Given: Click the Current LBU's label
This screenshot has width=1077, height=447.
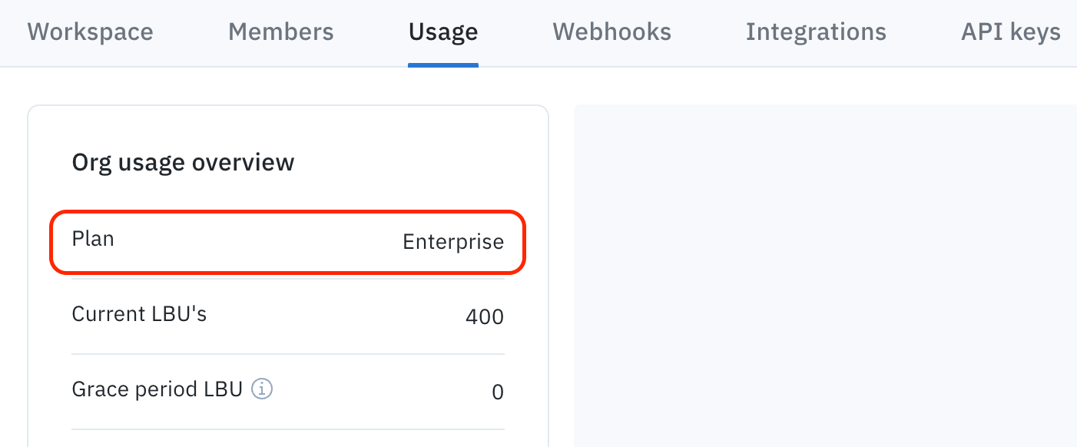Looking at the screenshot, I should pyautogui.click(x=139, y=314).
